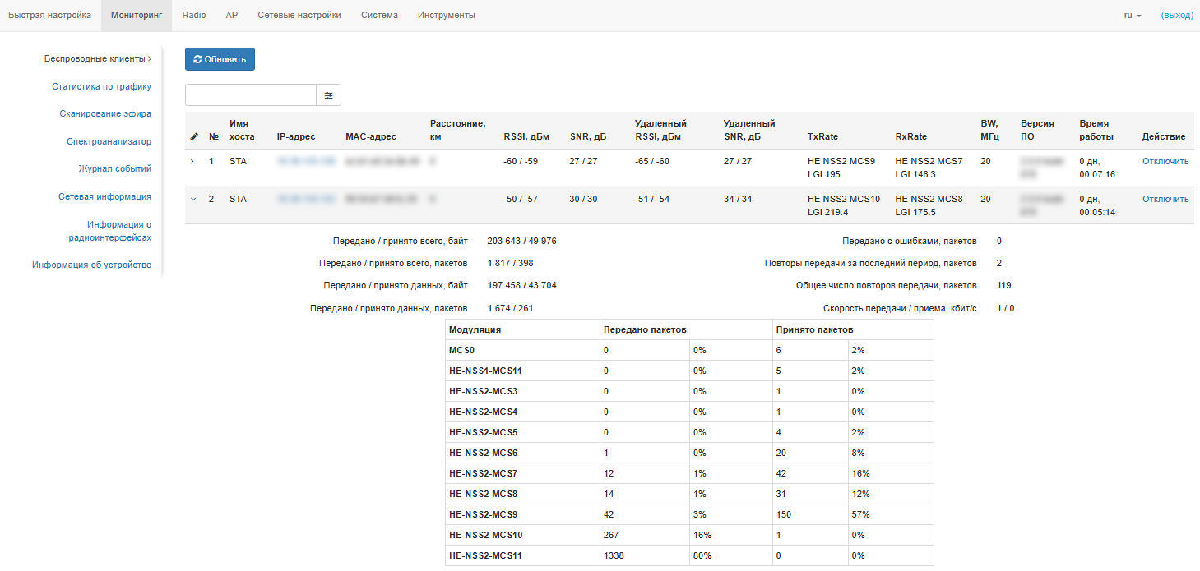The height and width of the screenshot is (571, 1200).
Task: Click transmitted packets count 1338
Action: (x=614, y=555)
